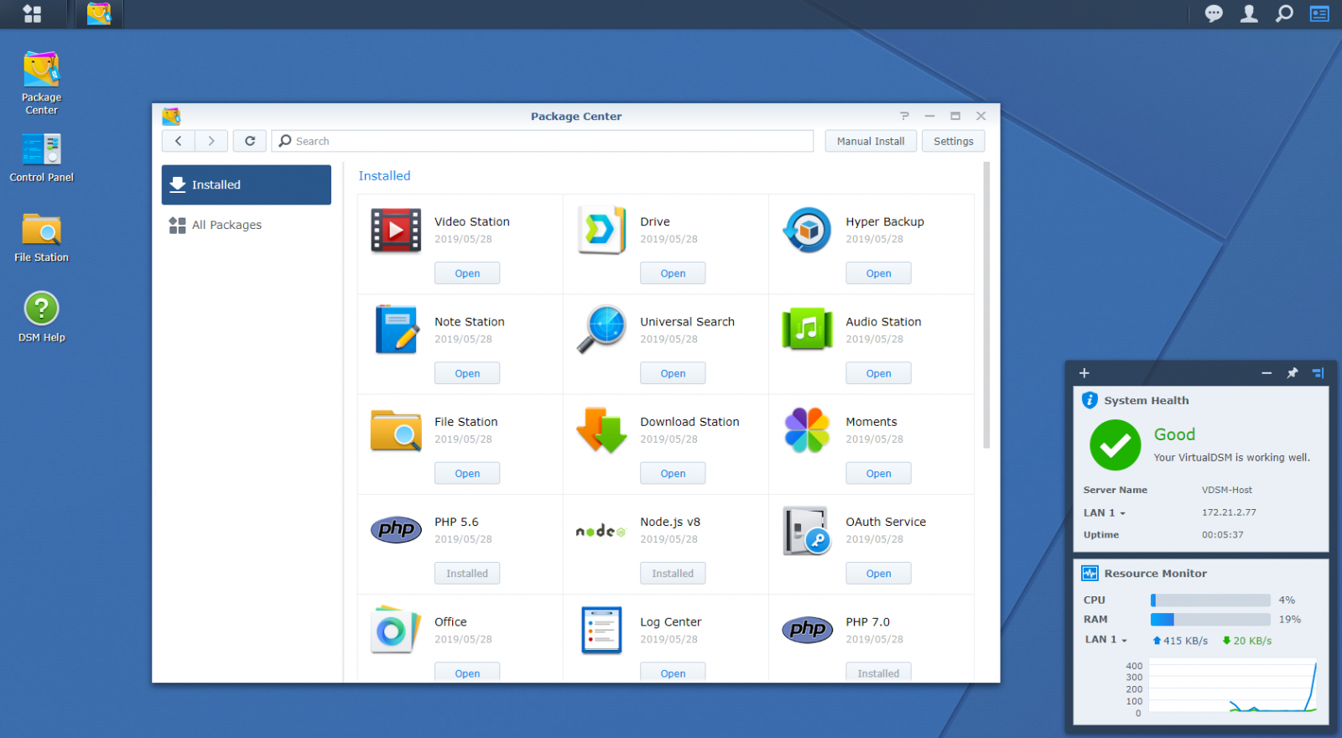Open Control Panel desktop shortcut

click(x=41, y=158)
